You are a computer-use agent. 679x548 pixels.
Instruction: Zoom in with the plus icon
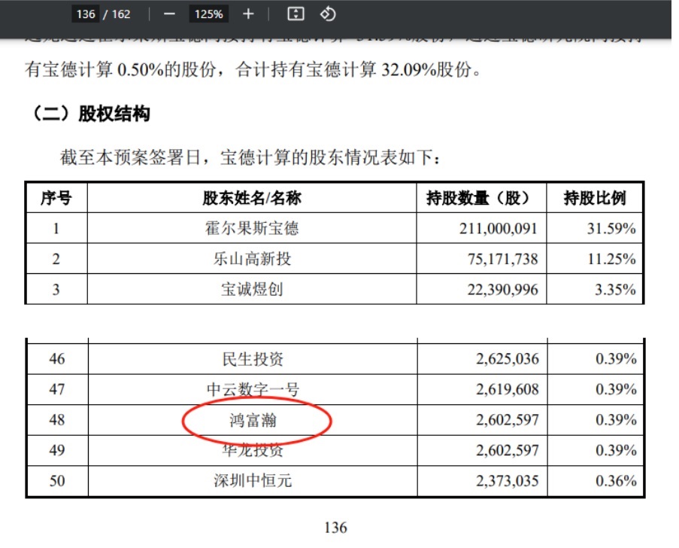[247, 14]
